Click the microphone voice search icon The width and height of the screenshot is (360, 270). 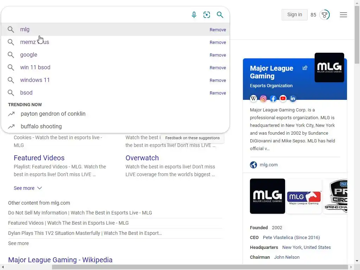[194, 15]
